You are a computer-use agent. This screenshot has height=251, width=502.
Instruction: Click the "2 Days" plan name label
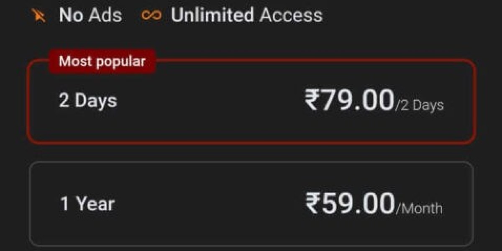(88, 101)
